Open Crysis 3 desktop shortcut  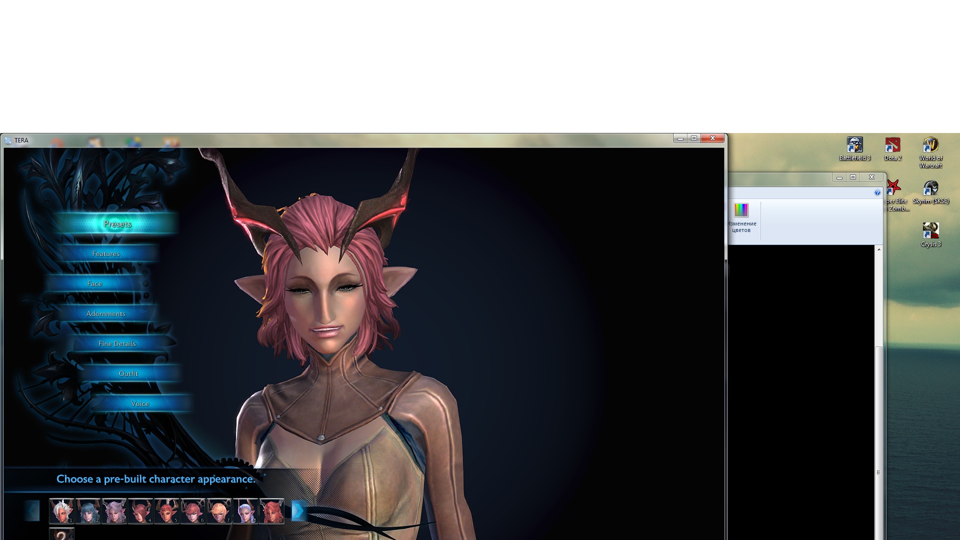click(x=930, y=235)
